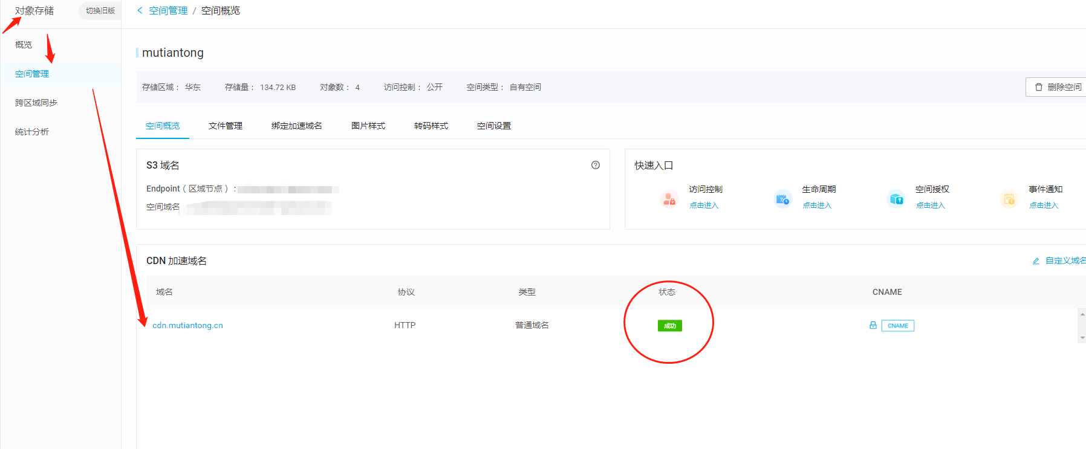Open 统计分析 in the left sidebar
The height and width of the screenshot is (449, 1086).
(32, 132)
